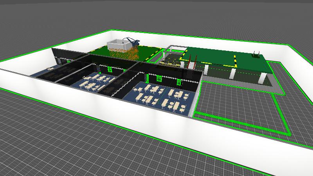This screenshot has height=176, width=313.
Task: Select the white bin on the green platform
Action: point(118,44)
